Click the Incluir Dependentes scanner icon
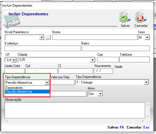The image size is (156, 134). coord(12,19)
